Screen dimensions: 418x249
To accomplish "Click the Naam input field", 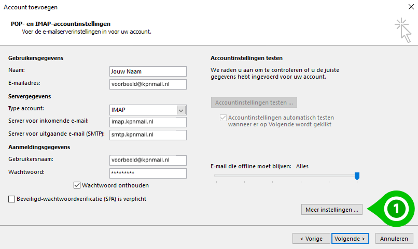I will (148, 71).
